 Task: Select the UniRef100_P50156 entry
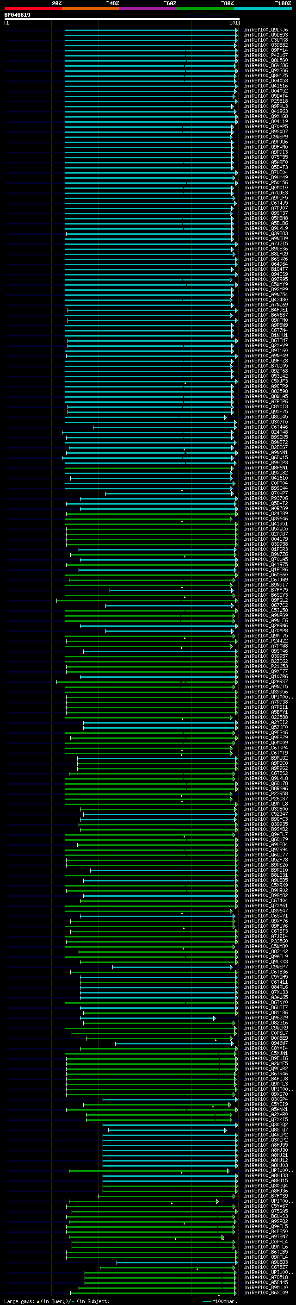pyautogui.click(x=265, y=183)
